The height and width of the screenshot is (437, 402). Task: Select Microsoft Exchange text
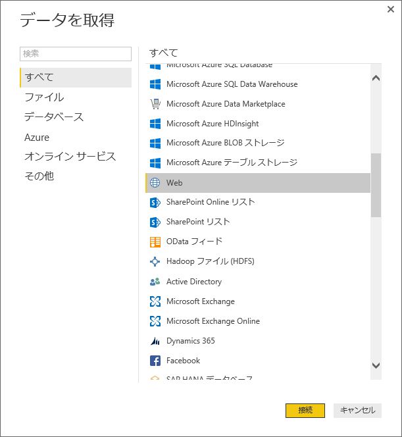[201, 301]
